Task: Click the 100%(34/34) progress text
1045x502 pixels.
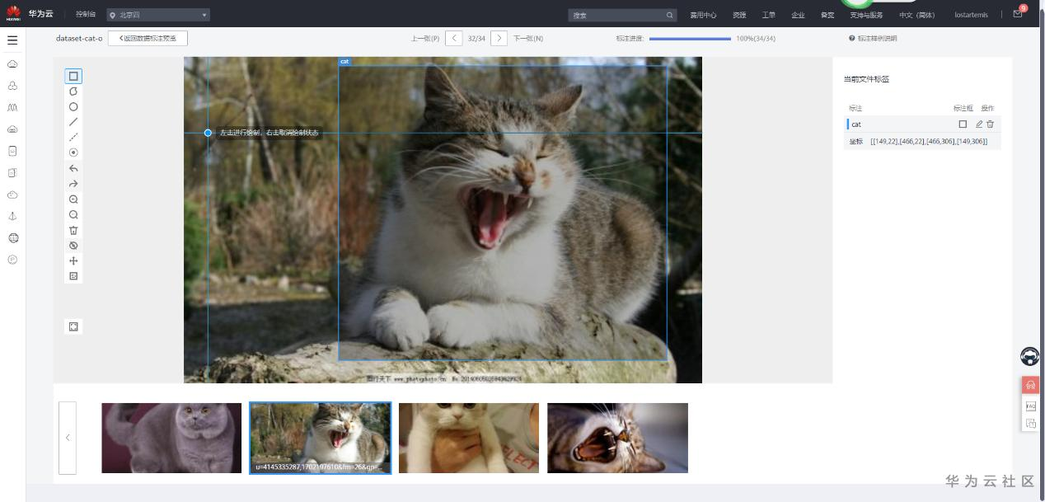Action: [756, 39]
